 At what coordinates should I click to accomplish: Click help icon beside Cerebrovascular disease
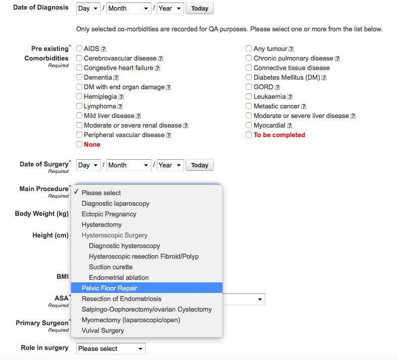(x=160, y=58)
